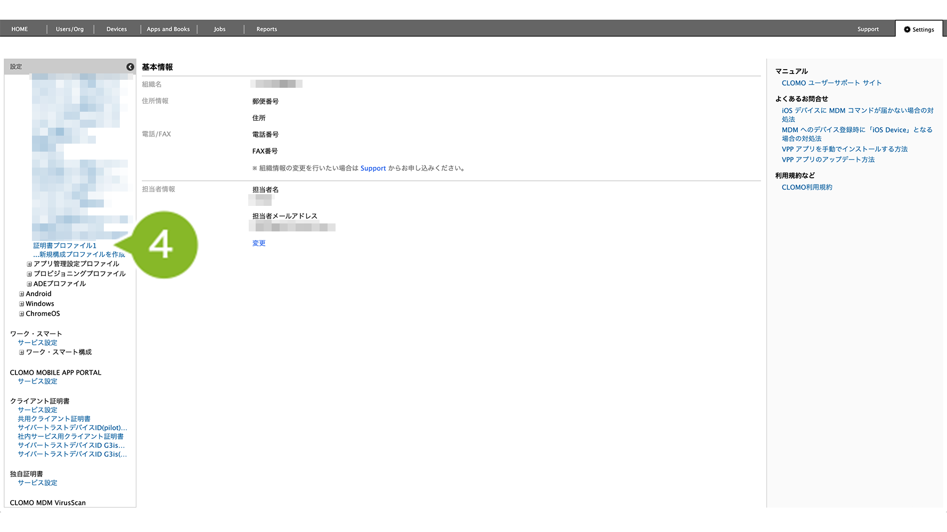Expand the アプリ管理設定プロファイル tree node
The height and width of the screenshot is (532, 947).
[29, 264]
